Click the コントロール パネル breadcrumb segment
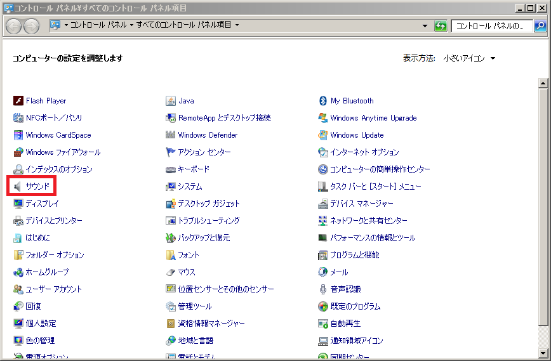 point(98,25)
